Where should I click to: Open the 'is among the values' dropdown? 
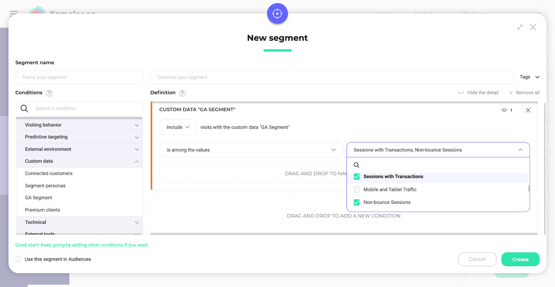coord(251,150)
